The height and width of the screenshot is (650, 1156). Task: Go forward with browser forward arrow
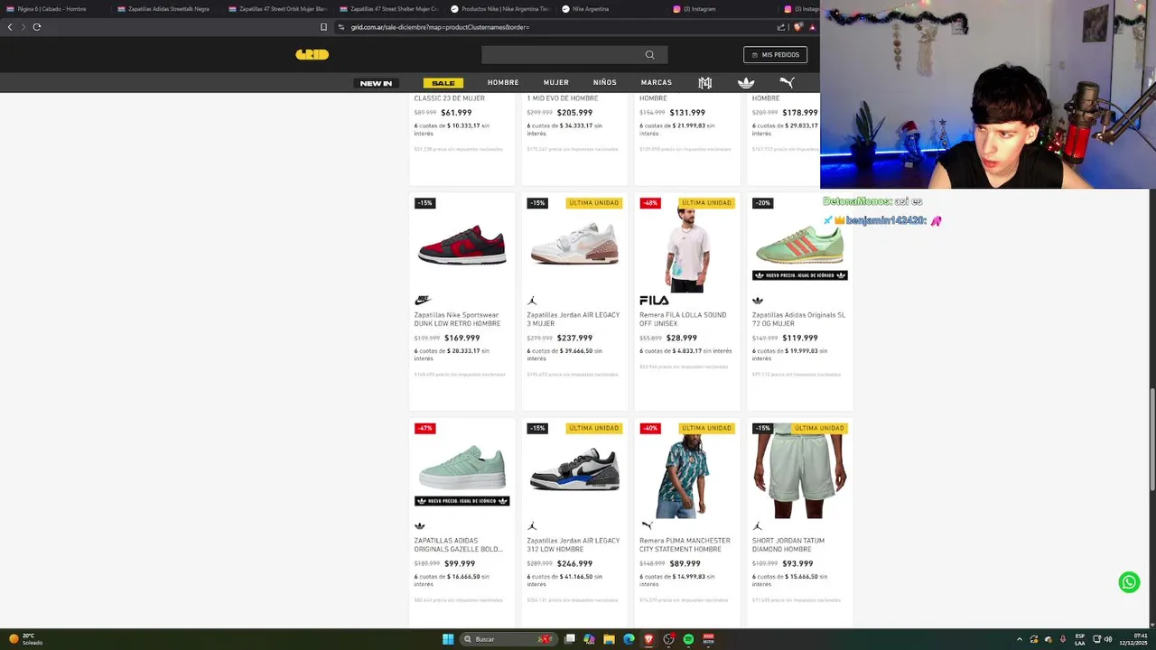[x=23, y=27]
